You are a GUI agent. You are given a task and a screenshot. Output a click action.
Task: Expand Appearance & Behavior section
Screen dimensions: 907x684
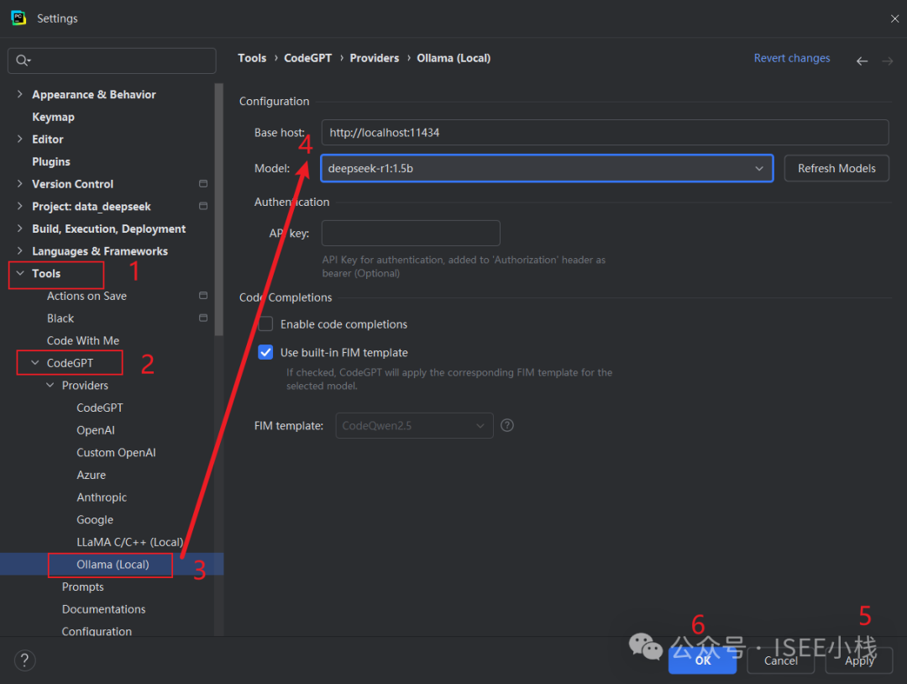tap(19, 94)
